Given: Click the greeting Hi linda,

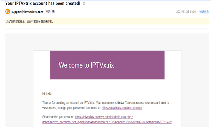Looking at the screenshot, I should 47,94.
